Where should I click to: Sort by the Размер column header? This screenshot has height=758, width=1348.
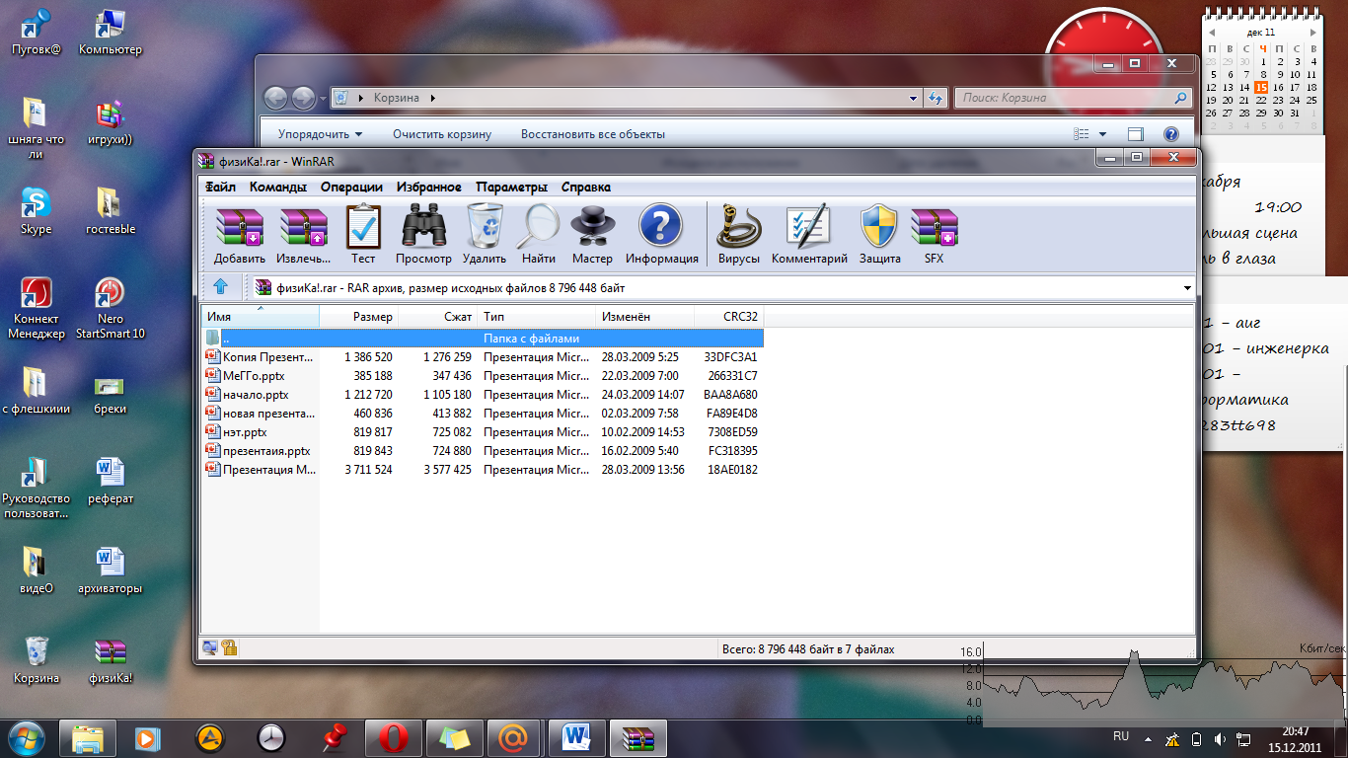(x=359, y=317)
